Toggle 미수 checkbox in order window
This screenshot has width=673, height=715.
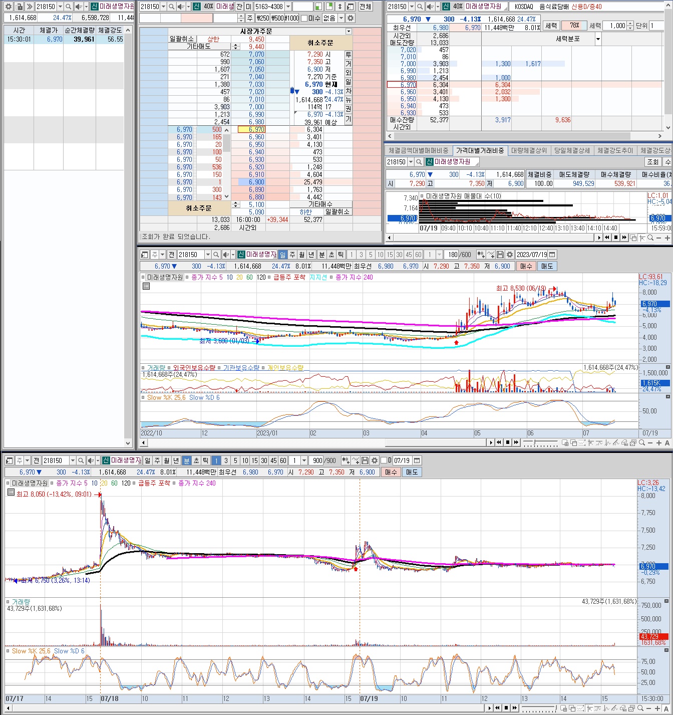coord(304,18)
